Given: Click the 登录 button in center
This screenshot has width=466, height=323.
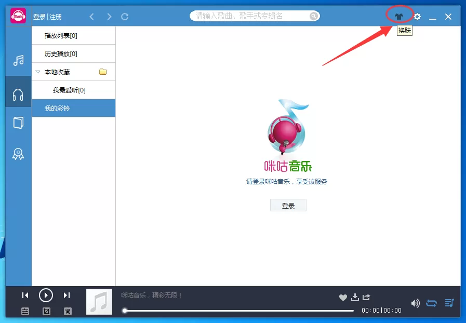Looking at the screenshot, I should 288,205.
